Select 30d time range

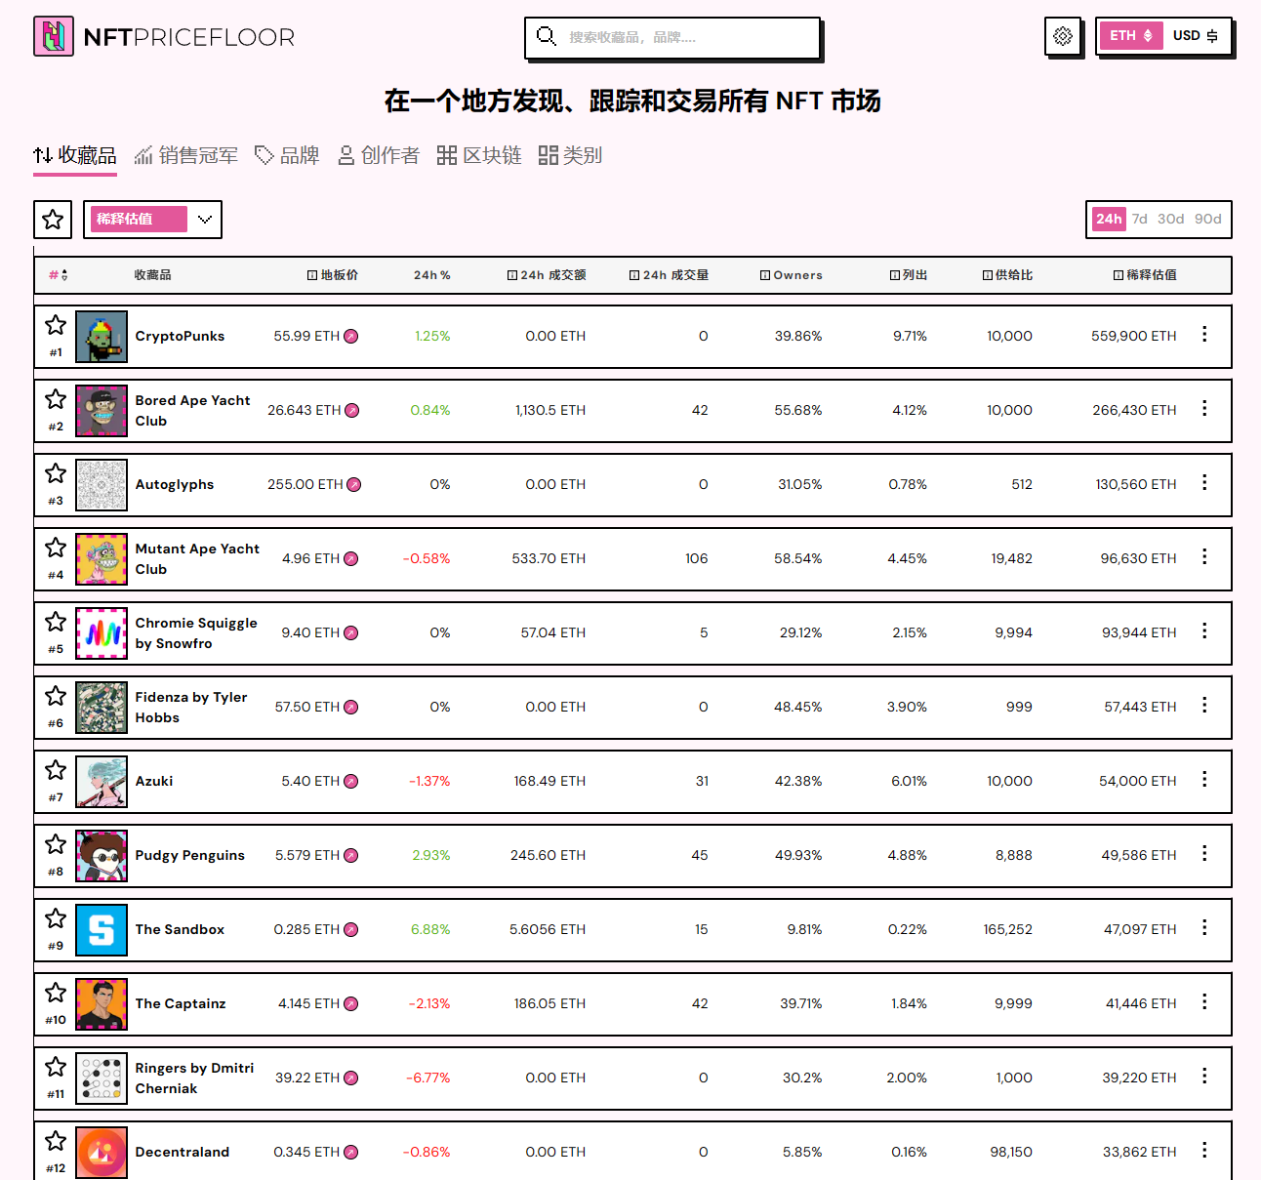[1170, 220]
